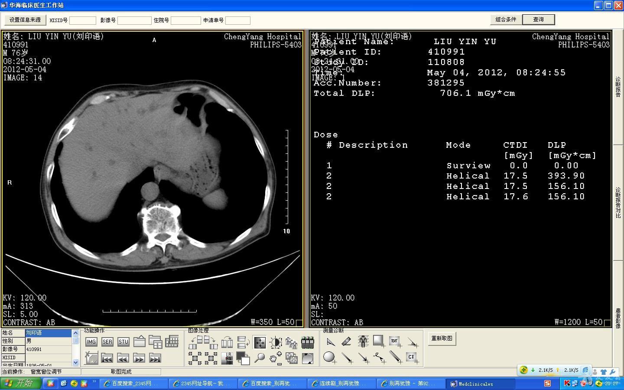
Task: Select the rectangle ROI tool
Action: [379, 341]
